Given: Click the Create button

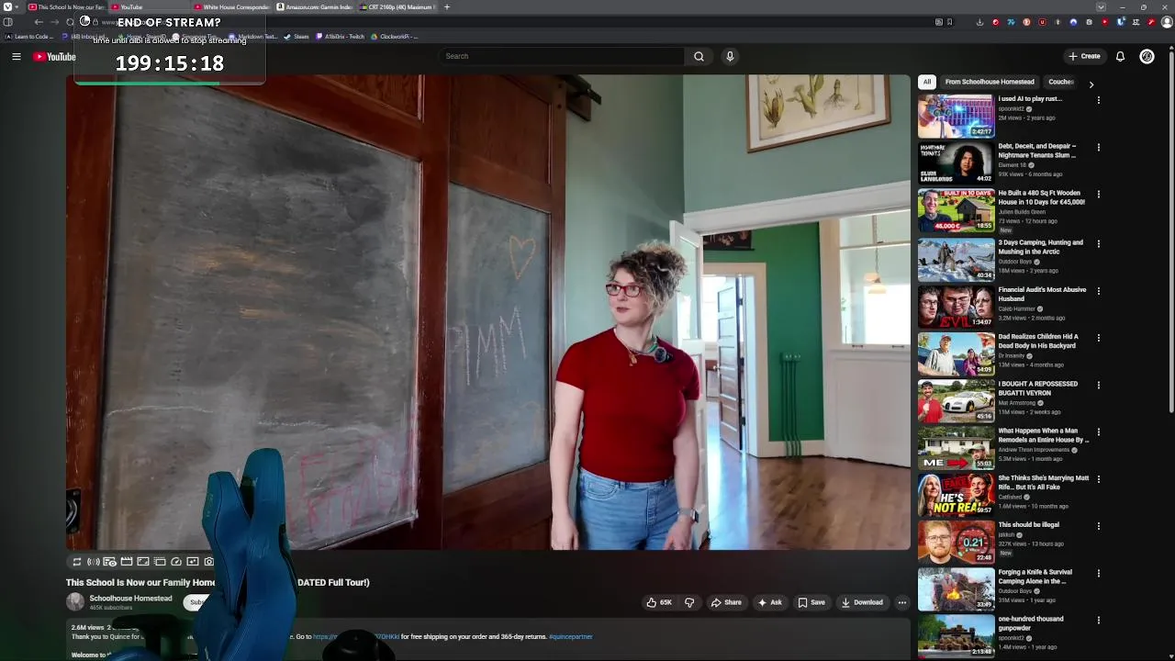Looking at the screenshot, I should coord(1084,56).
